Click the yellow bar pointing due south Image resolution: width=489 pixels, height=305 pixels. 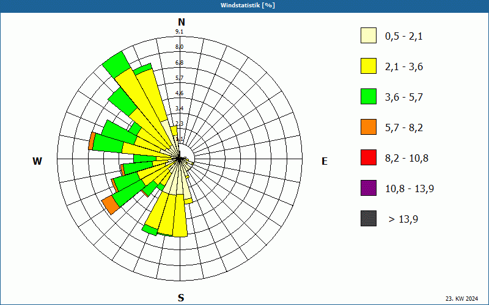(180, 215)
